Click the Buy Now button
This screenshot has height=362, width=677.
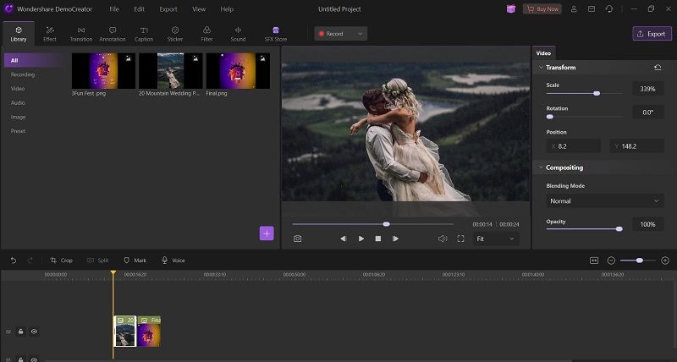pyautogui.click(x=542, y=9)
